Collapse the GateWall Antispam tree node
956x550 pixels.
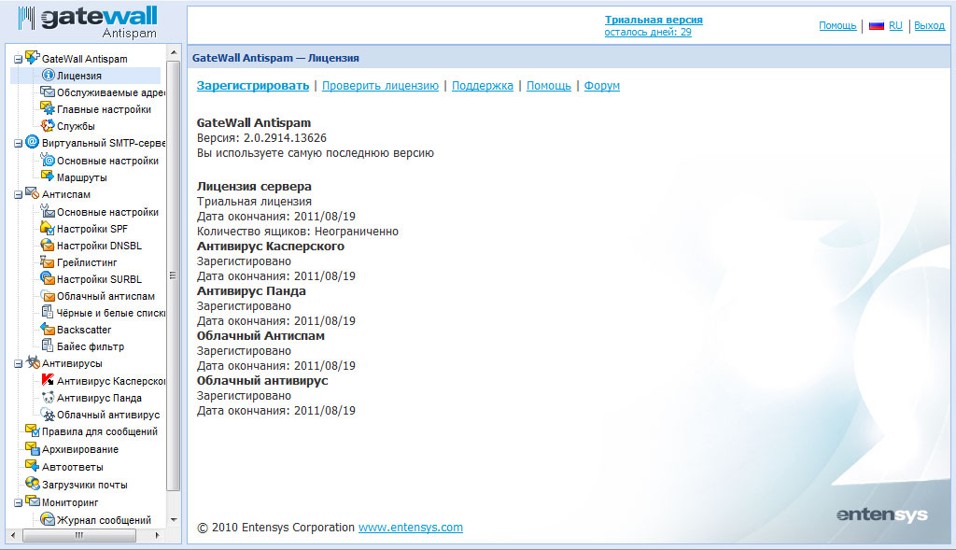point(18,60)
